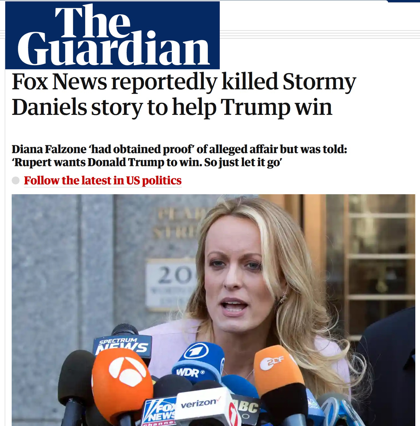Open the Stormy Daniels press photo

(213, 310)
